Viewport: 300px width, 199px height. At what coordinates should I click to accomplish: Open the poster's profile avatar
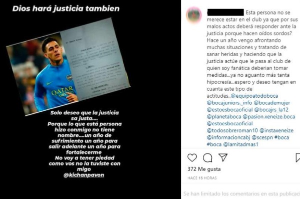[x=194, y=15]
